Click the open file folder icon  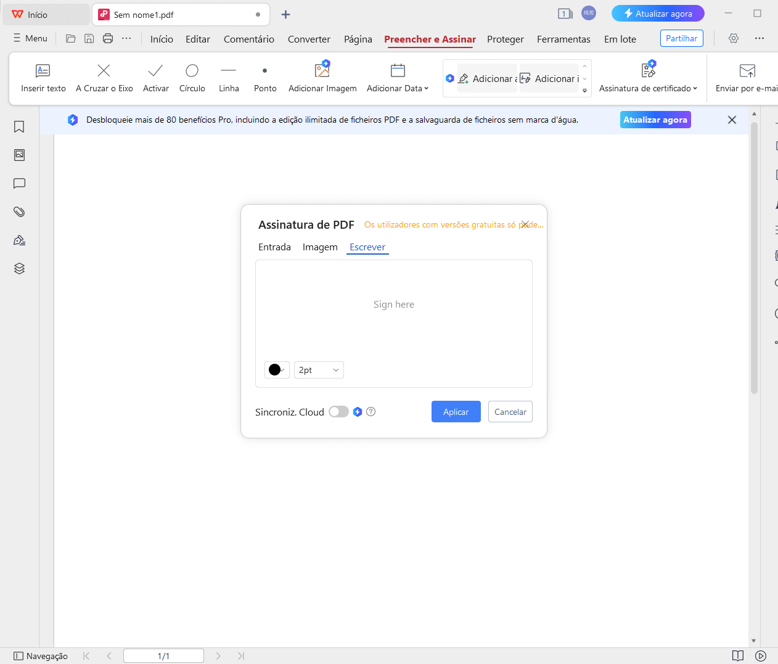tap(71, 38)
